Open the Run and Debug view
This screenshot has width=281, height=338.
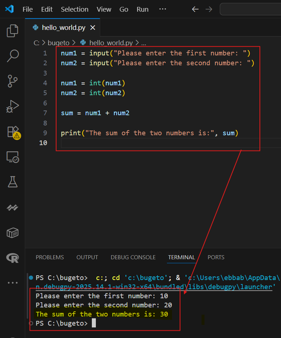(x=13, y=106)
